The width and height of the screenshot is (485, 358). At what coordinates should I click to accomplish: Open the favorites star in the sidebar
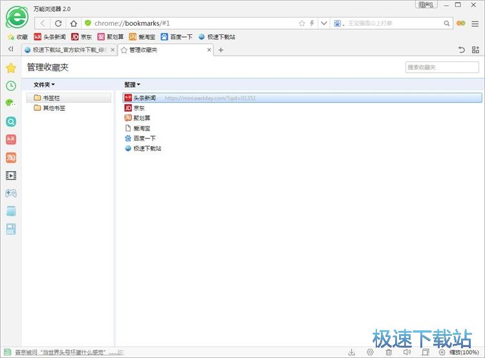pyautogui.click(x=10, y=68)
